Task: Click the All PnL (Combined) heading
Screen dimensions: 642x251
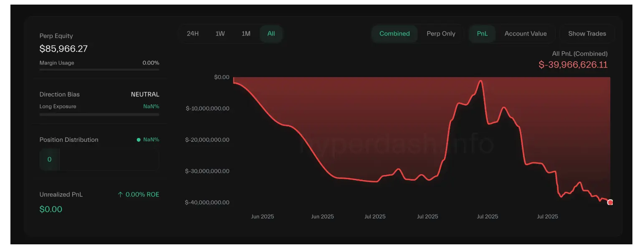Action: point(580,54)
